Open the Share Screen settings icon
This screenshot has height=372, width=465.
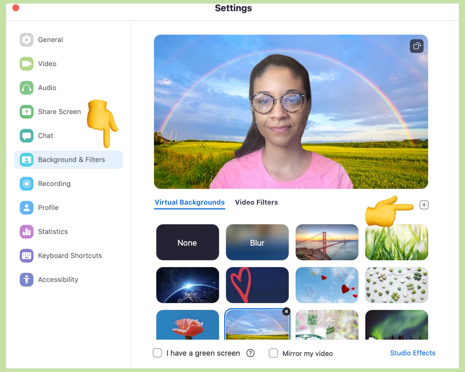tap(27, 112)
